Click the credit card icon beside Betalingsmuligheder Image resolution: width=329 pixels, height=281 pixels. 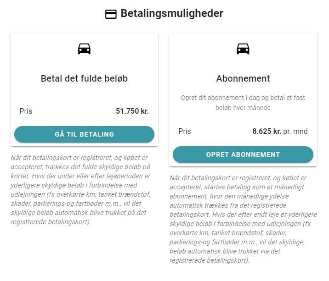[111, 14]
